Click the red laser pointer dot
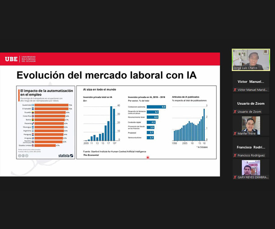275x229 pixels. point(148,157)
